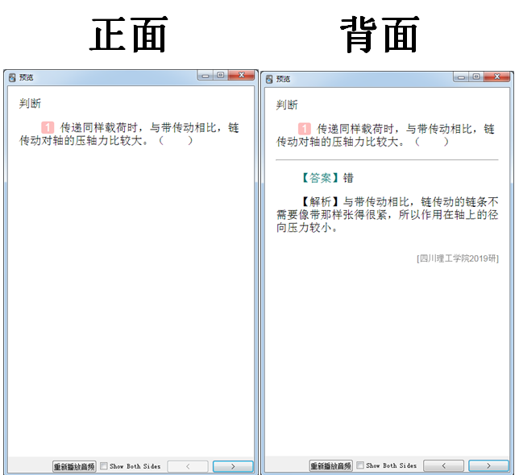
Task: Click the 判断 label in the left window
Action: coord(30,104)
